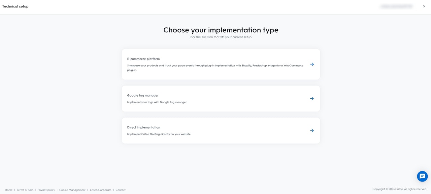Image resolution: width=431 pixels, height=194 pixels.
Task: Open the Home footer link
Action: pos(9,190)
